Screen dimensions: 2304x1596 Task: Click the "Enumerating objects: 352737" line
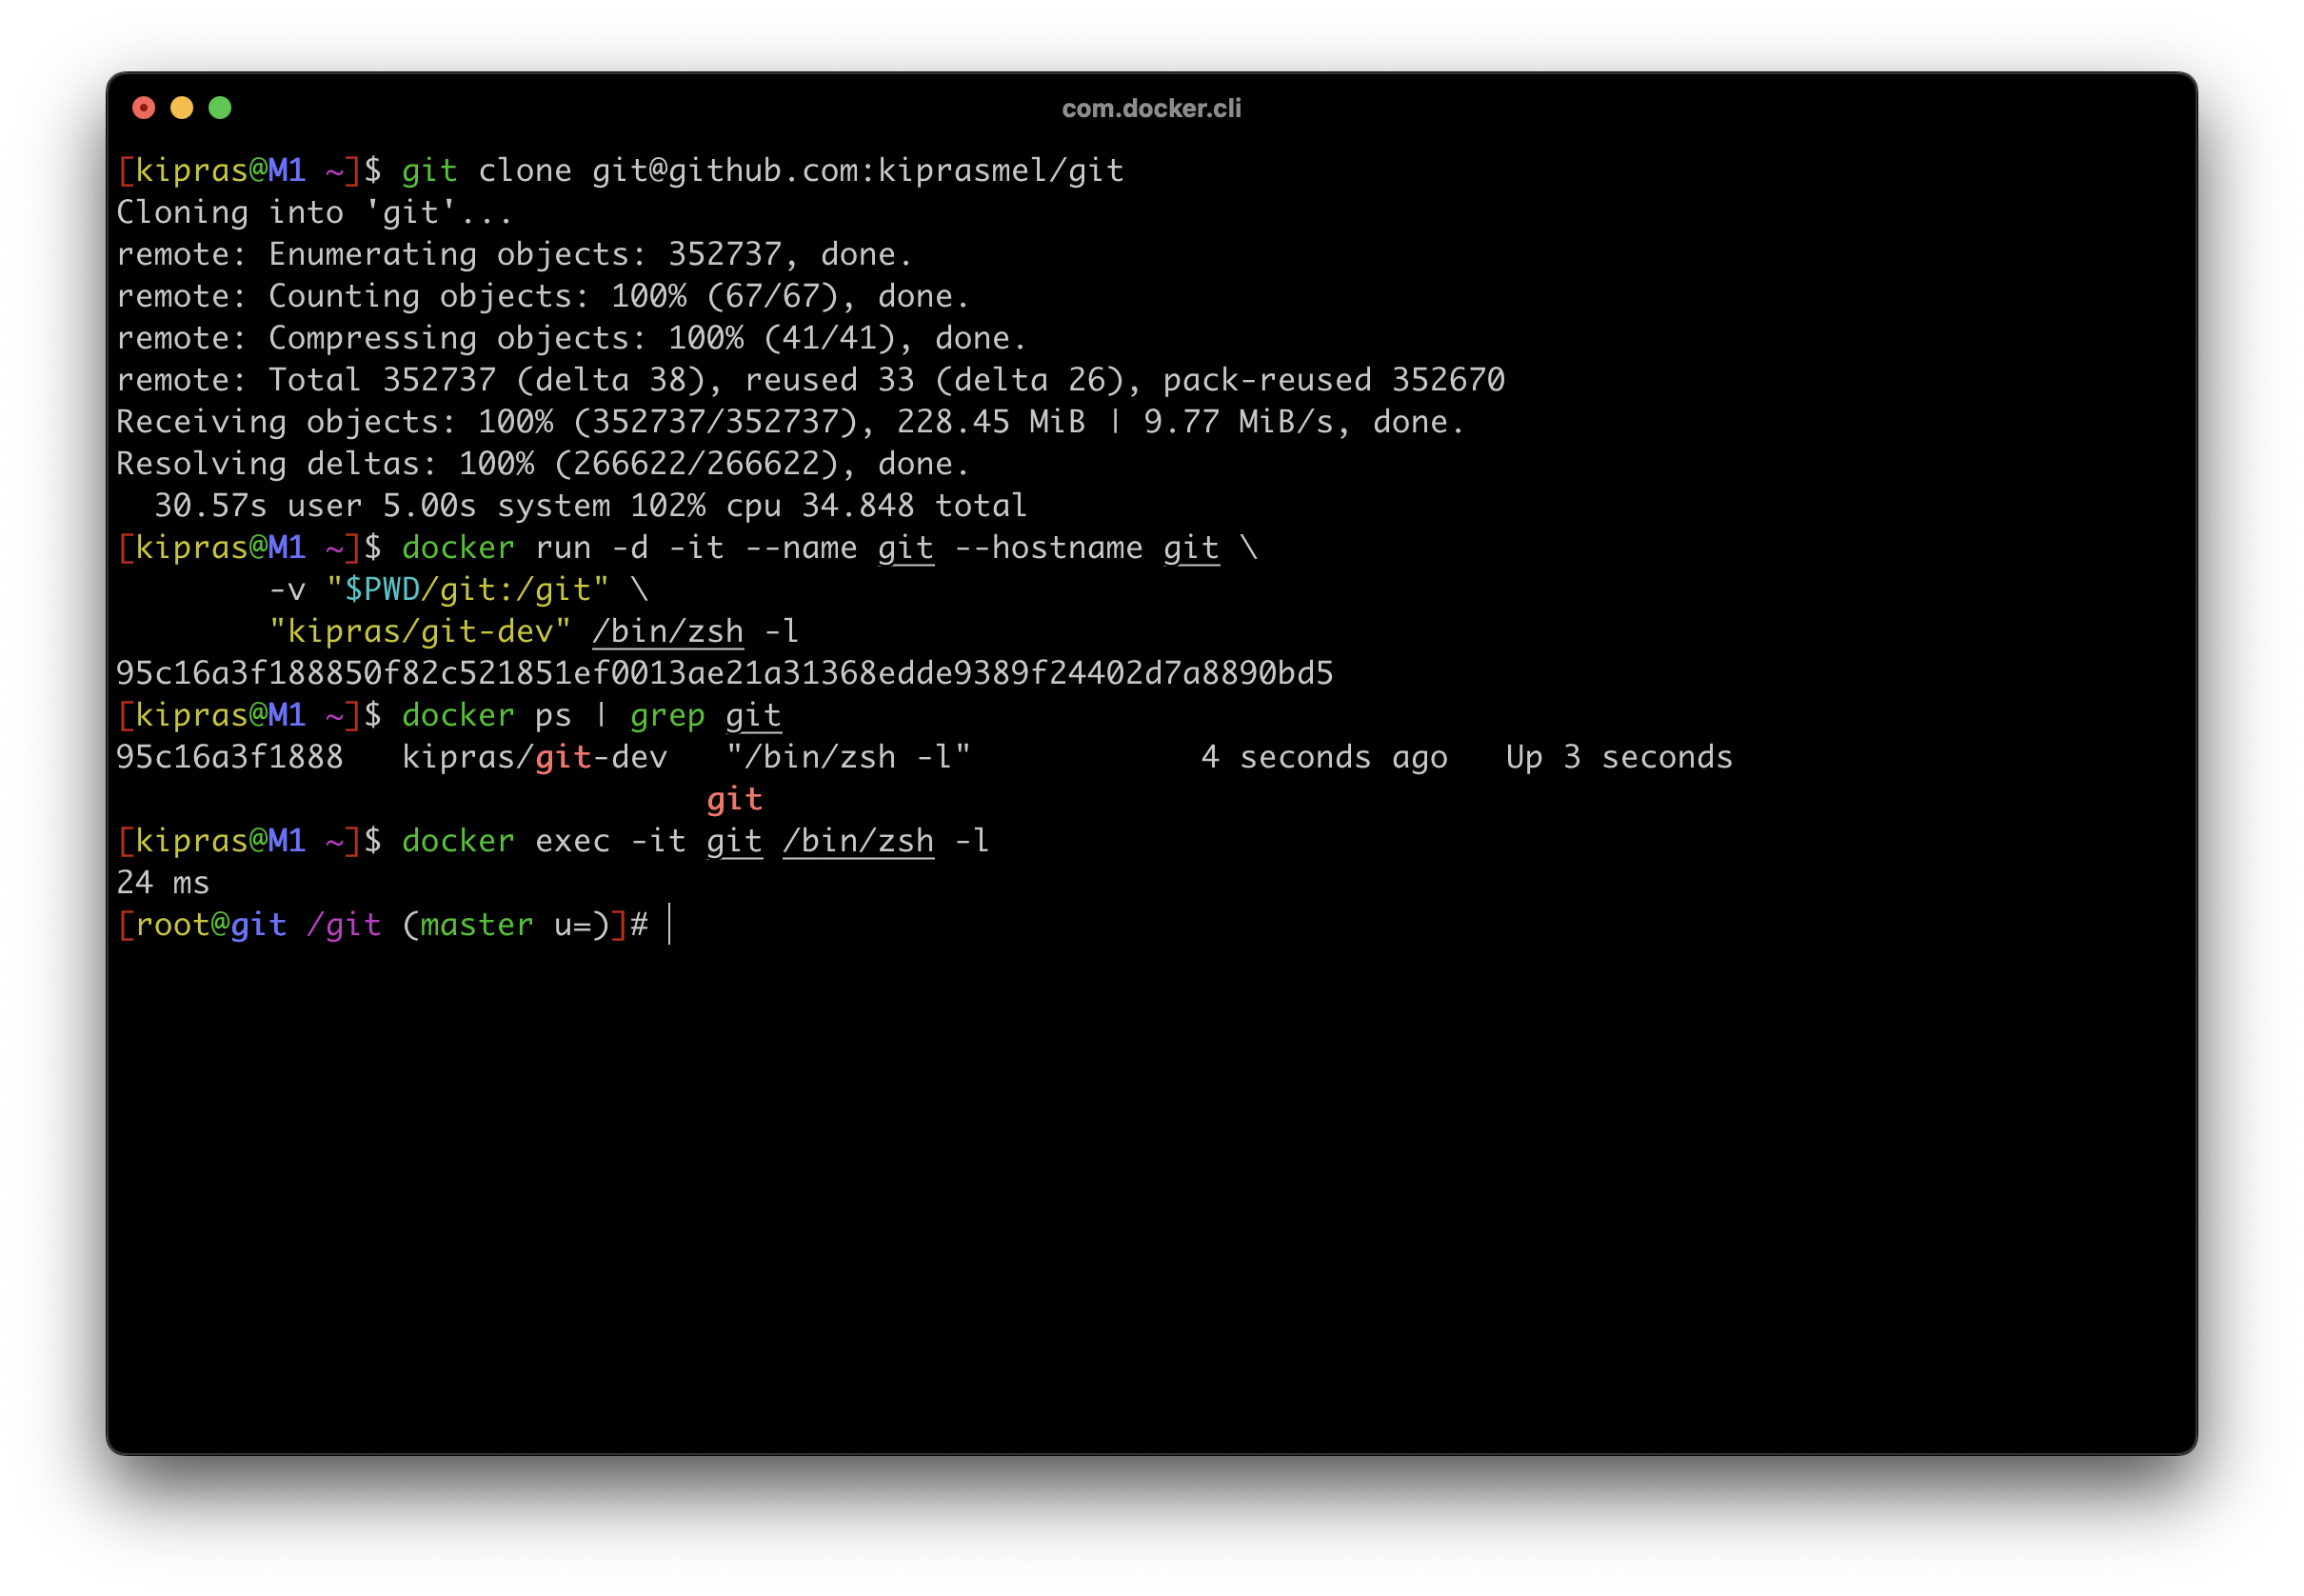pos(515,255)
